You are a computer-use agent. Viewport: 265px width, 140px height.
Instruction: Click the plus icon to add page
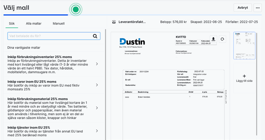[x=244, y=76]
